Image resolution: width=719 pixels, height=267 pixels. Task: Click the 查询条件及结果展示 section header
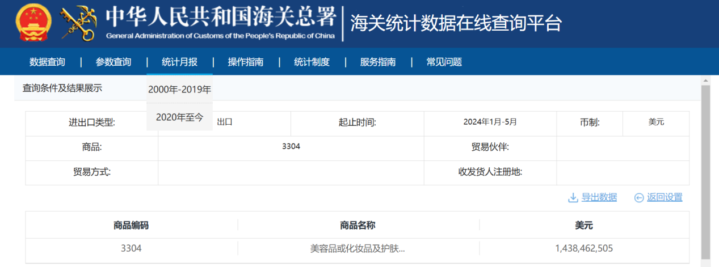62,88
